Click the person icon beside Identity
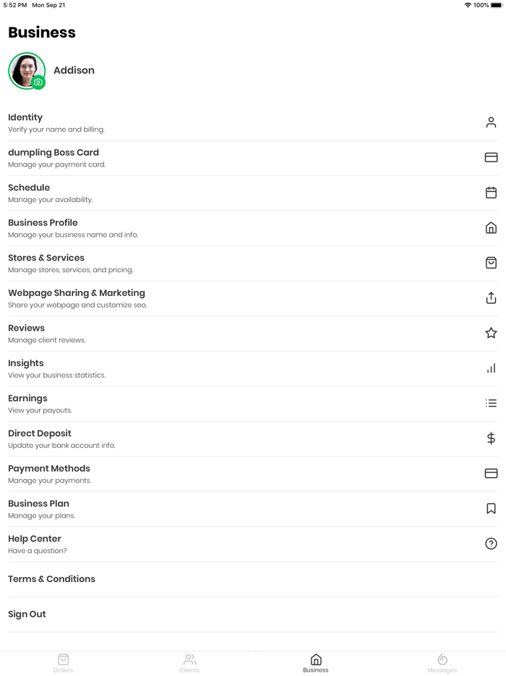Screen dimensions: 506x676 (491, 122)
